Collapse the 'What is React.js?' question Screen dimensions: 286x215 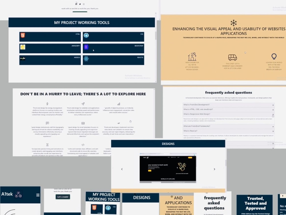229,131
